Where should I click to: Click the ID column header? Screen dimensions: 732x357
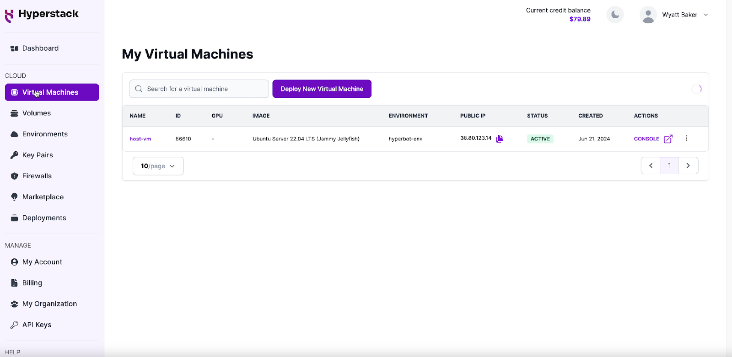tap(178, 116)
